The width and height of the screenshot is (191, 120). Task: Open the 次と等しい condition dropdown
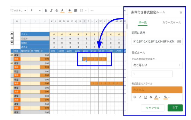pyautogui.click(x=157, y=65)
